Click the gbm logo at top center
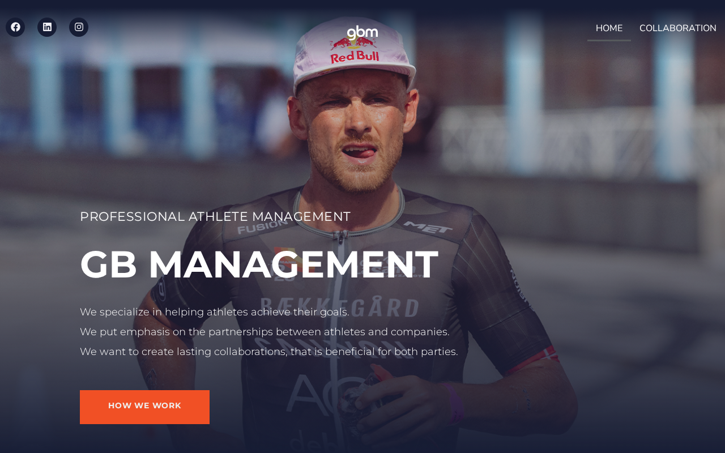Viewport: 725px width, 453px height. pyautogui.click(x=362, y=33)
